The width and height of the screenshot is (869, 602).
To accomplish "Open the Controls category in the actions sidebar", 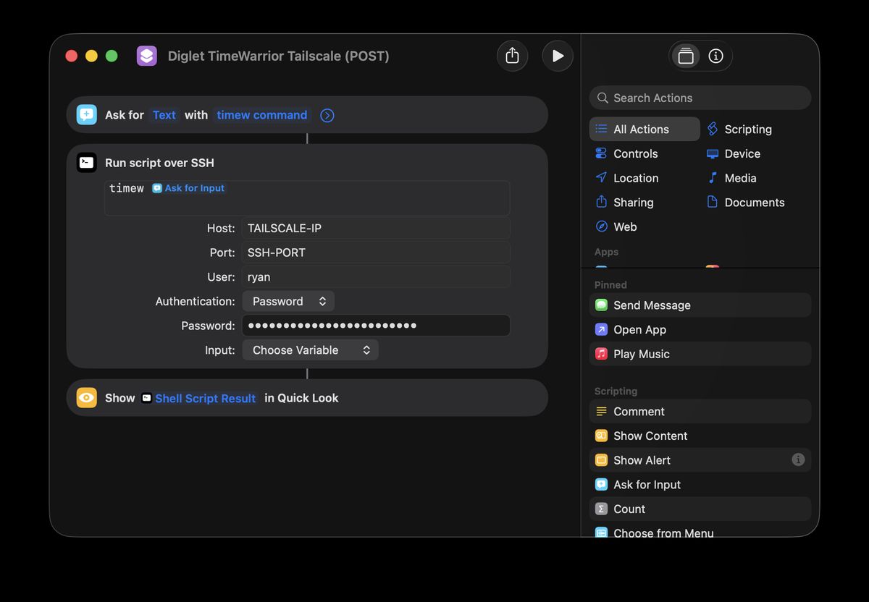I will (x=635, y=153).
